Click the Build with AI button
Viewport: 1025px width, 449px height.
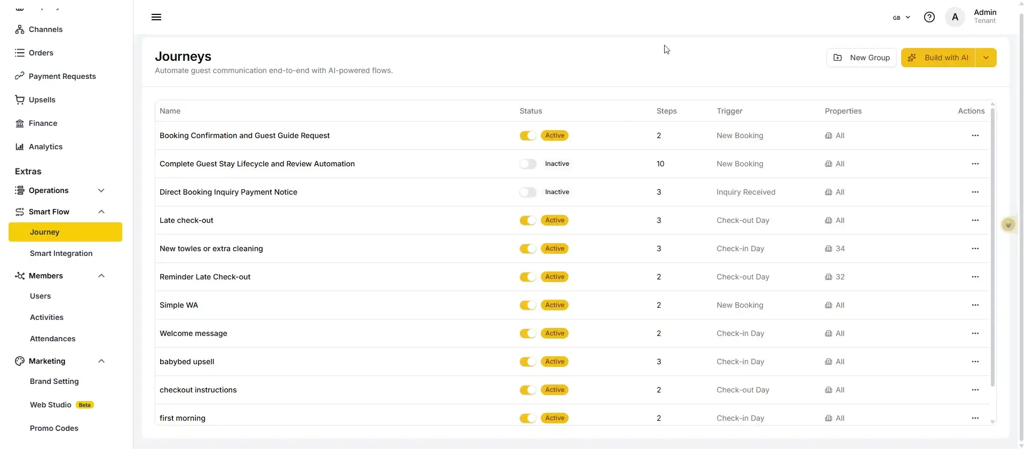tap(938, 58)
